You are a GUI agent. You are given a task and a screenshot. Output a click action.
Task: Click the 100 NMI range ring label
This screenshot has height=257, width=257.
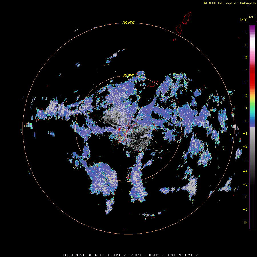coord(128,23)
